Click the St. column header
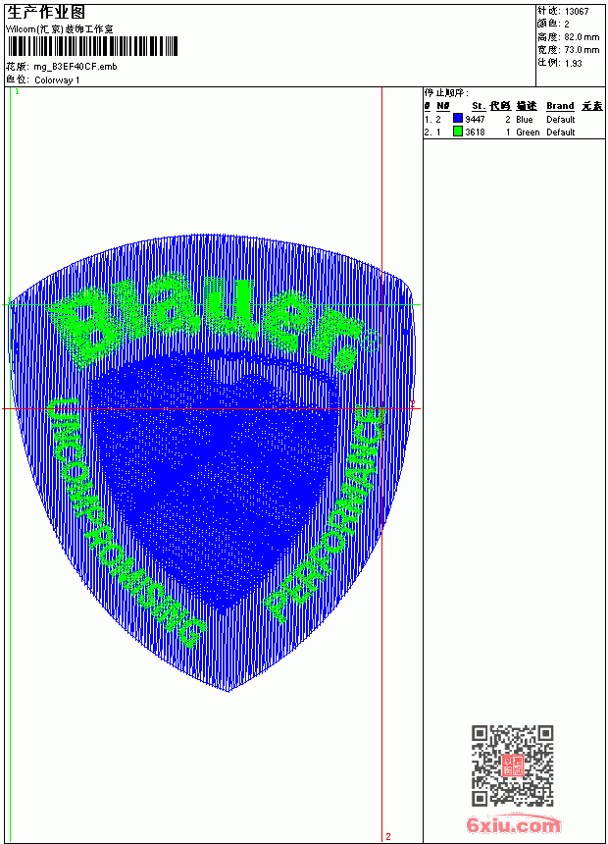Viewport: 608px width, 844px height. 479,106
